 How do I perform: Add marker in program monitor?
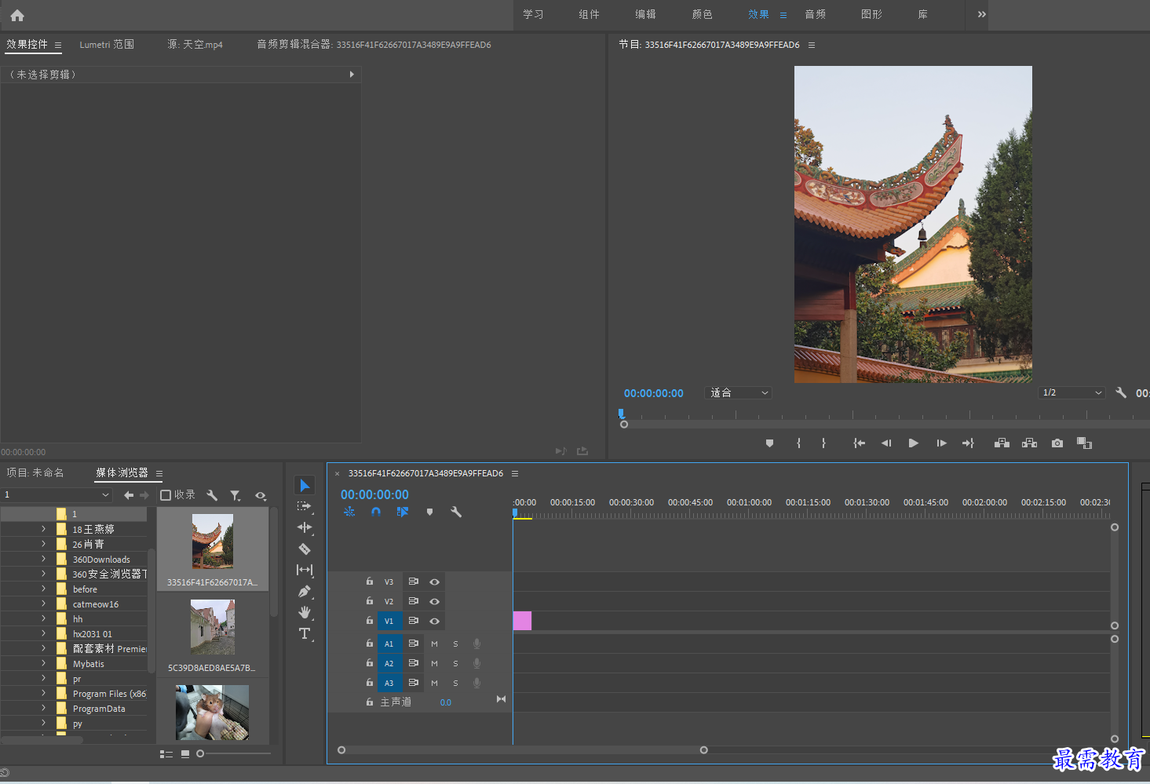[x=769, y=443]
